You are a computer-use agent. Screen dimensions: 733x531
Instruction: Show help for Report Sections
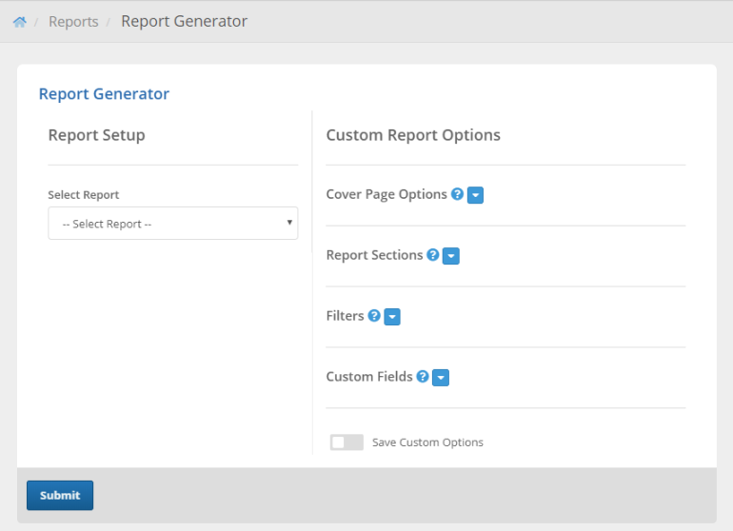(x=433, y=255)
